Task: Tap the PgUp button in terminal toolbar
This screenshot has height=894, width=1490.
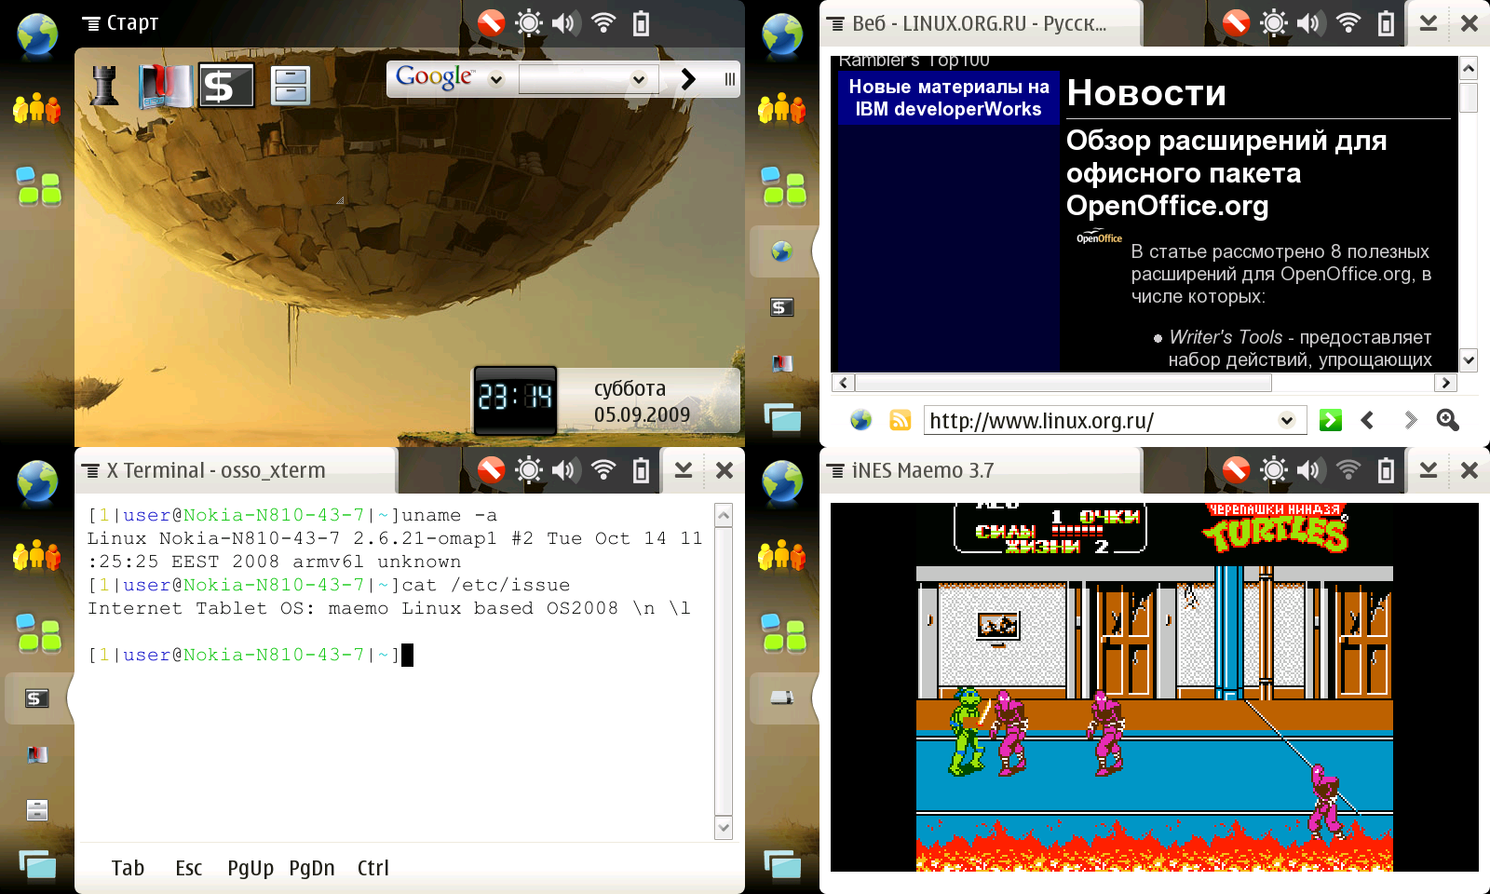Action: pos(251,868)
